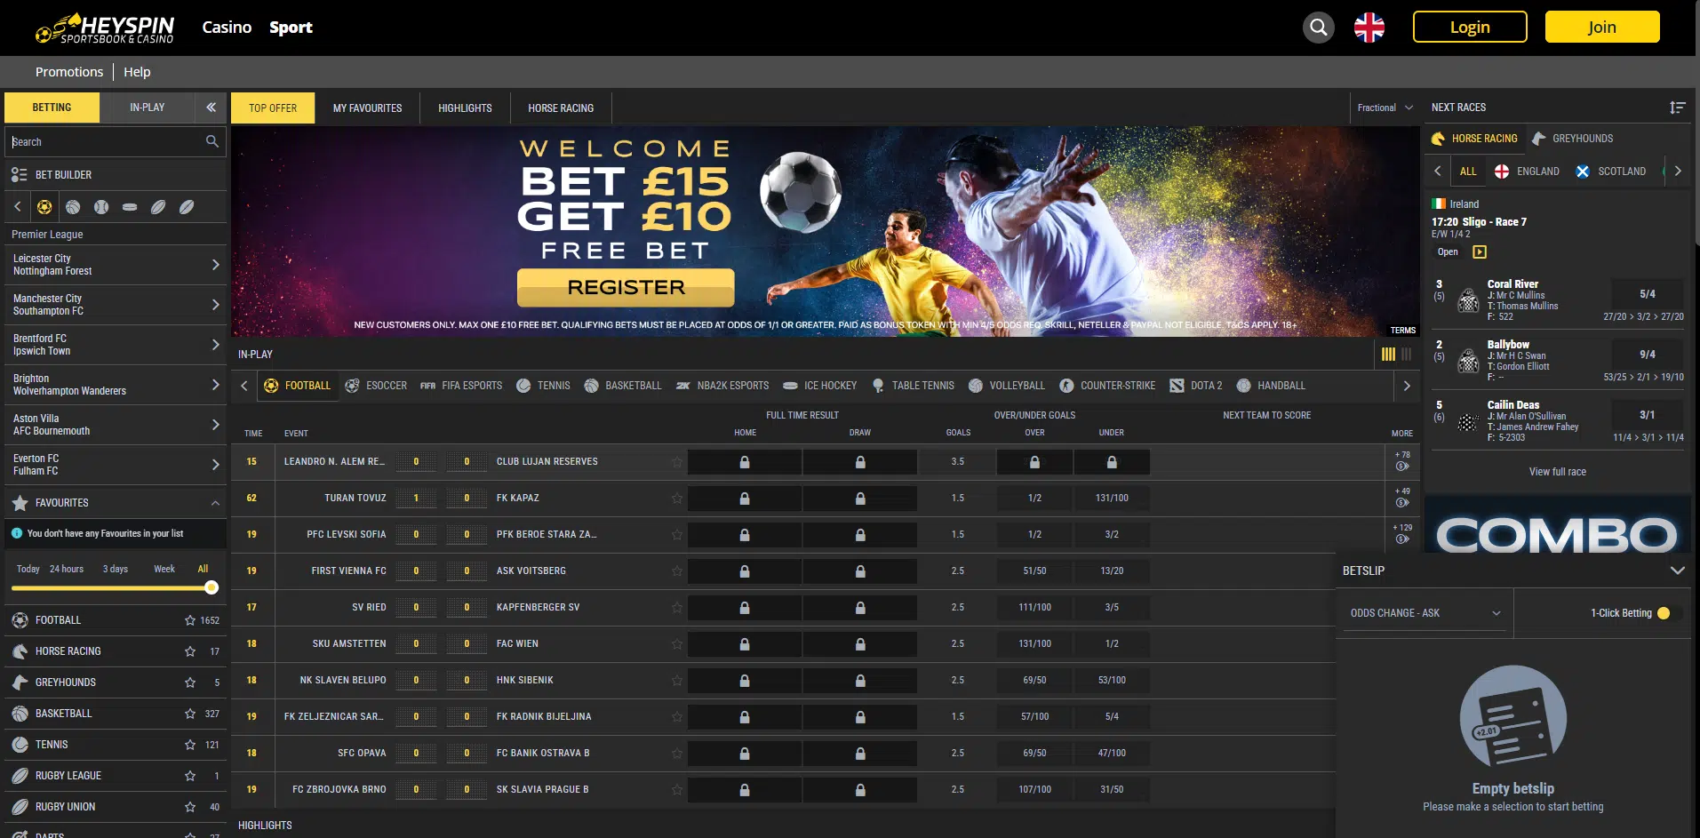Expand Brentford FC vs Ipswich Town

pyautogui.click(x=116, y=345)
